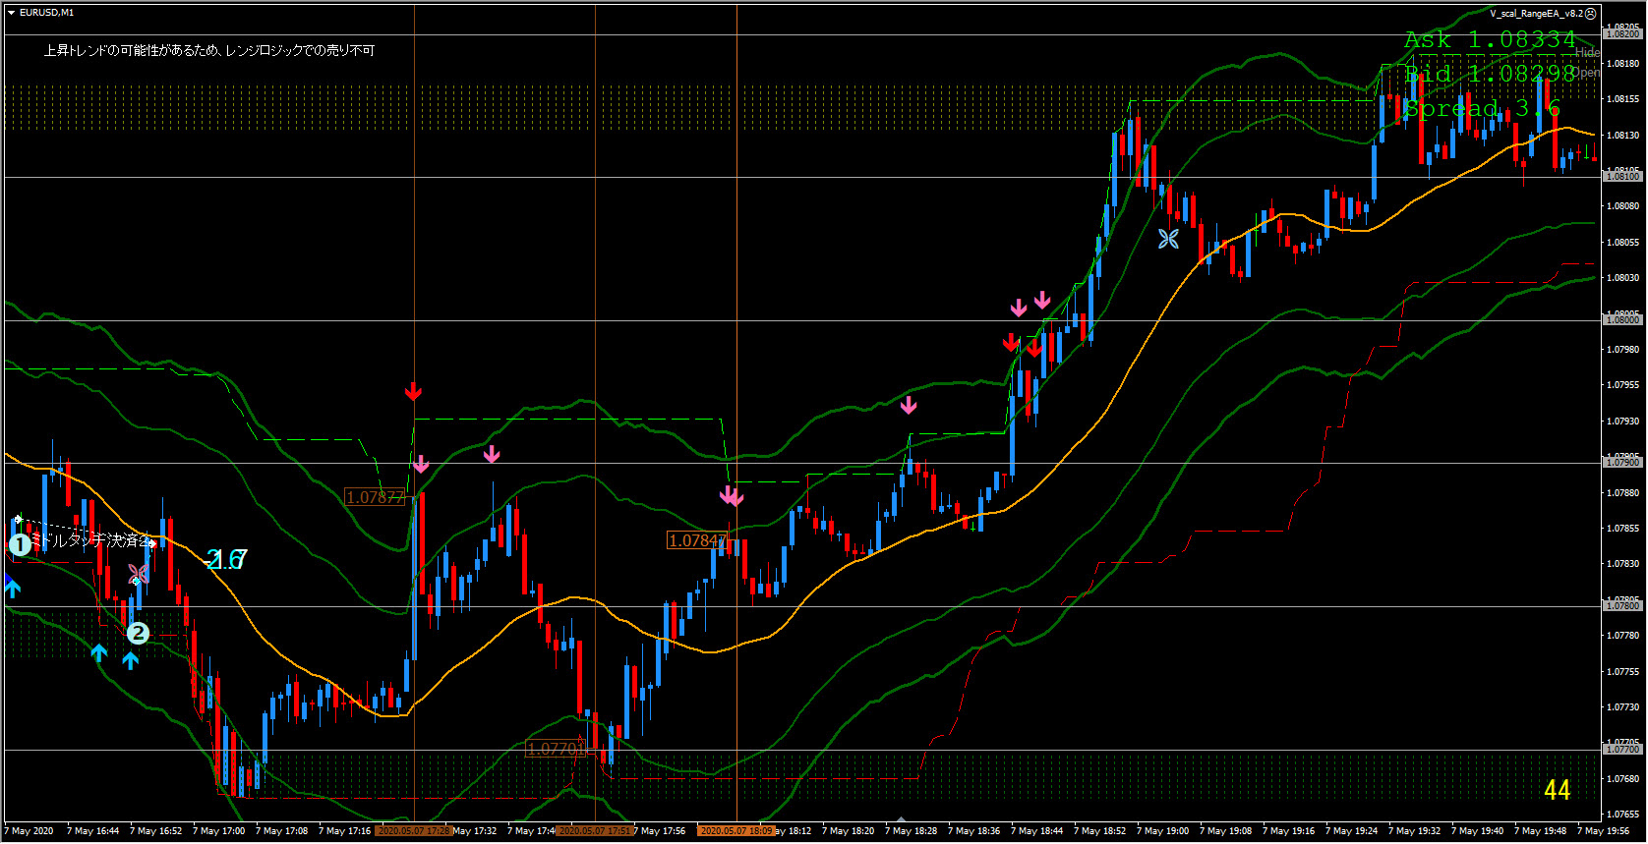Click the Open button under Hide
The height and width of the screenshot is (844, 1648).
click(1588, 73)
